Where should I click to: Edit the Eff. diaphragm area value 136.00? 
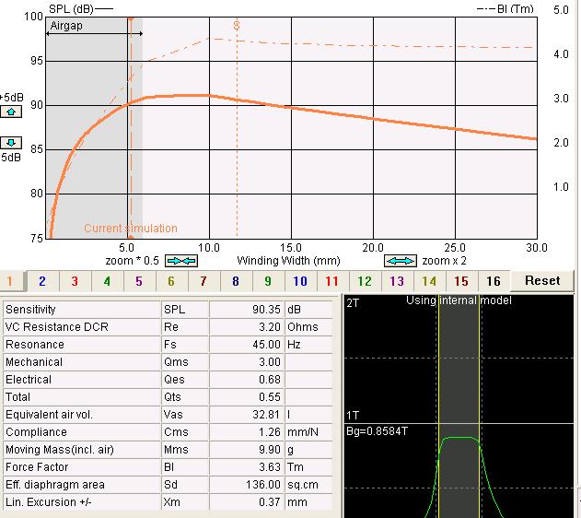tap(247, 485)
